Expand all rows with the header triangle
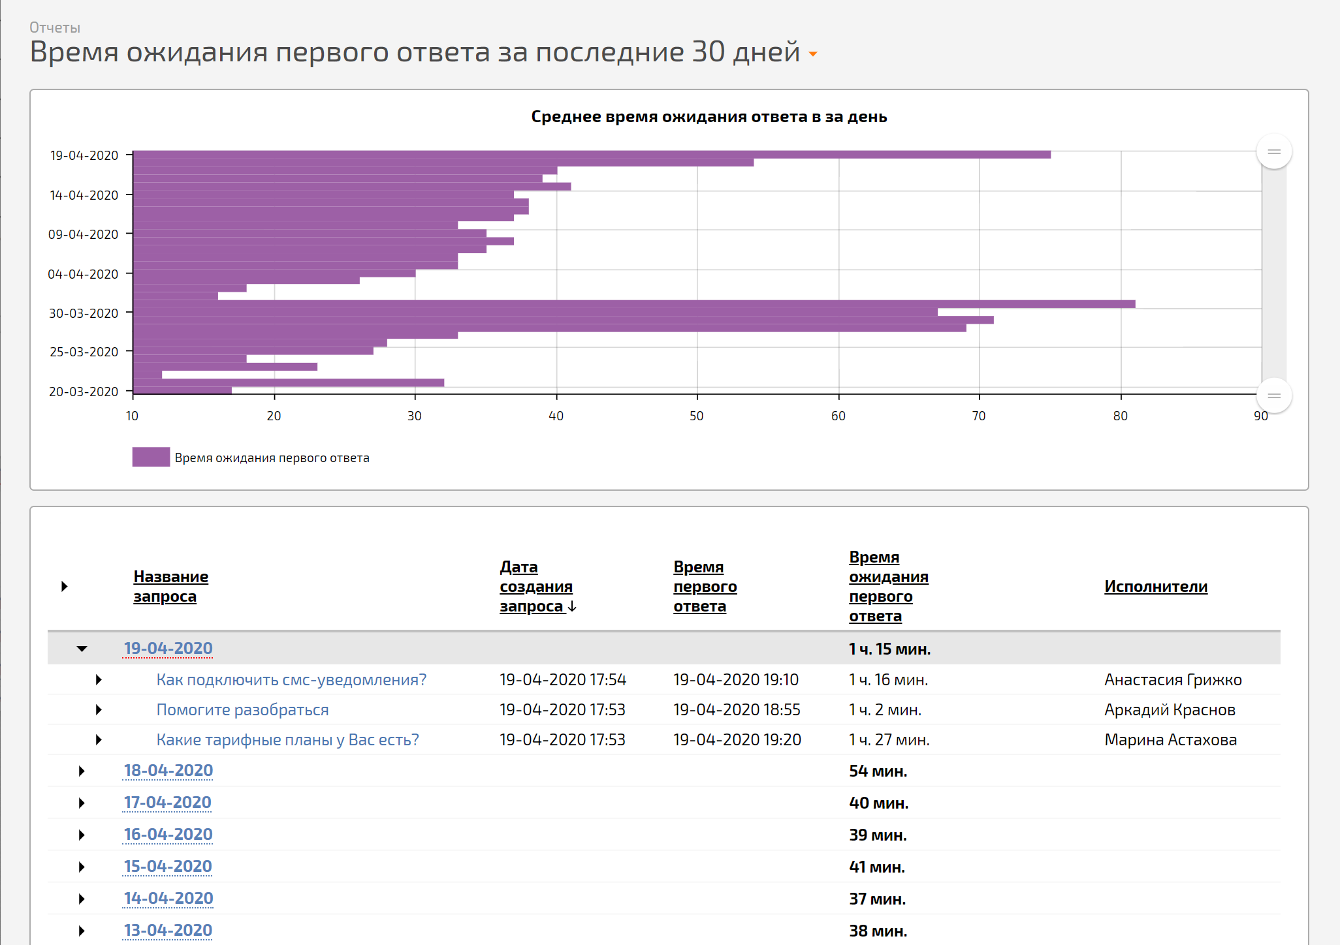Screen dimensions: 1340x945 tap(64, 586)
